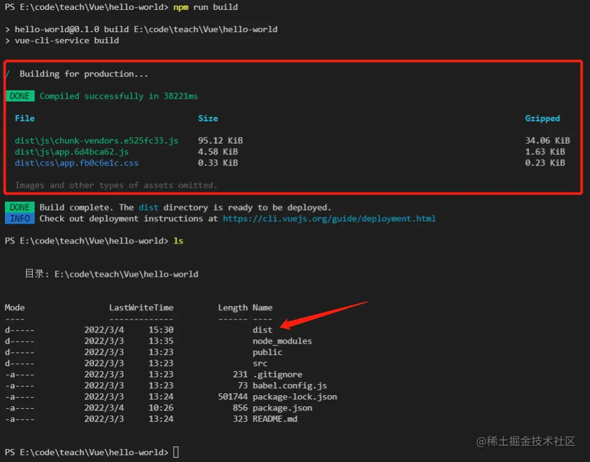Click the 'File' column header
The image size is (590, 462).
pyautogui.click(x=25, y=118)
